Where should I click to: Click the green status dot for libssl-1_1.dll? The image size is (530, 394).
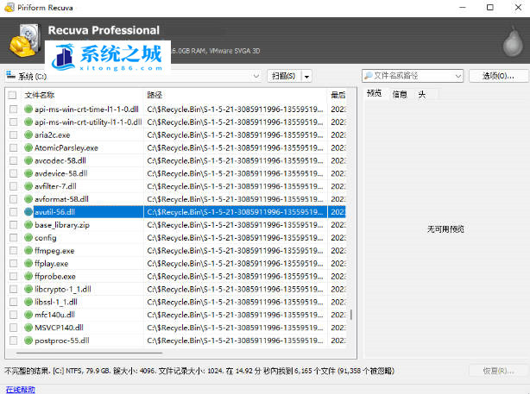coord(28,302)
